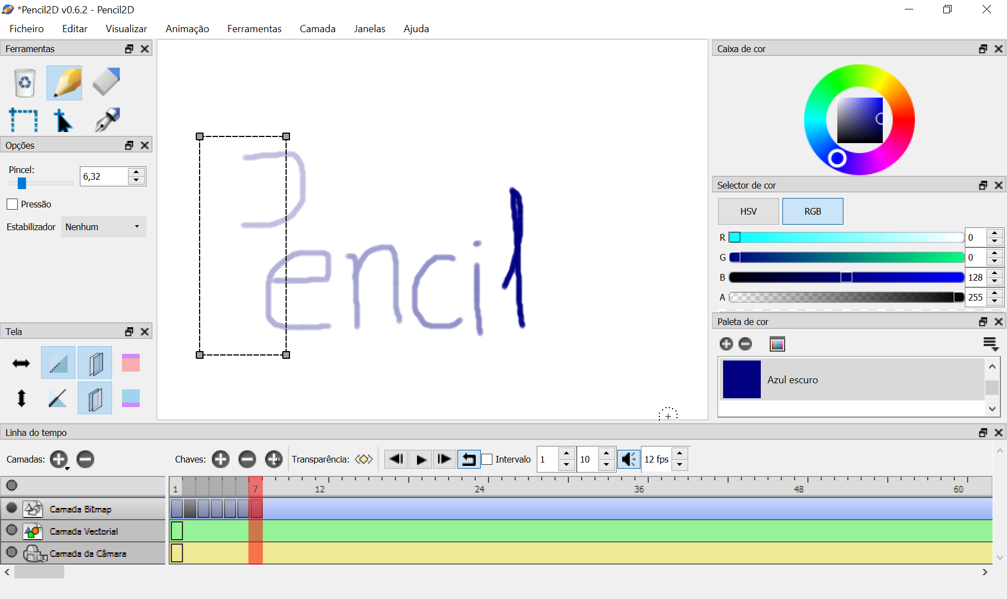Remove keyframe with Chaves minus

247,459
